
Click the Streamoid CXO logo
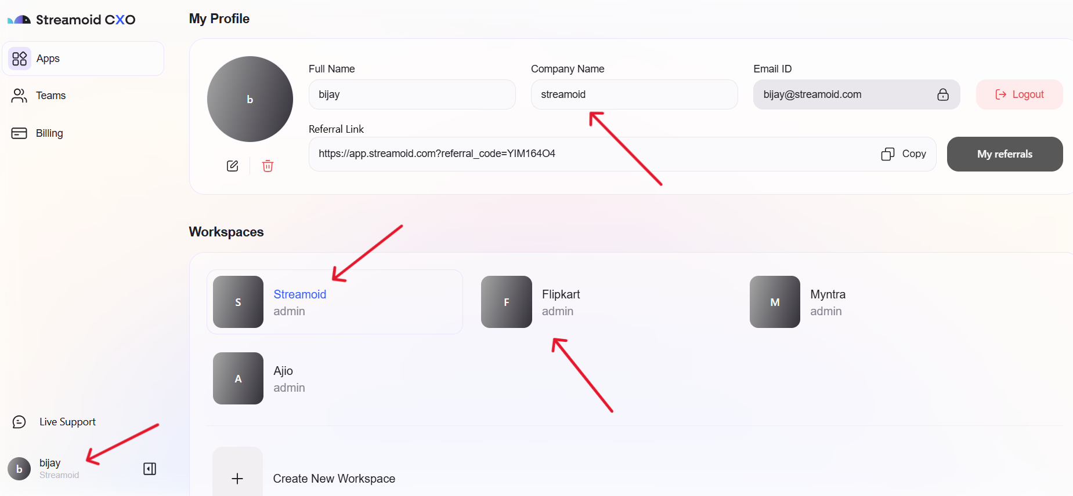(x=71, y=20)
